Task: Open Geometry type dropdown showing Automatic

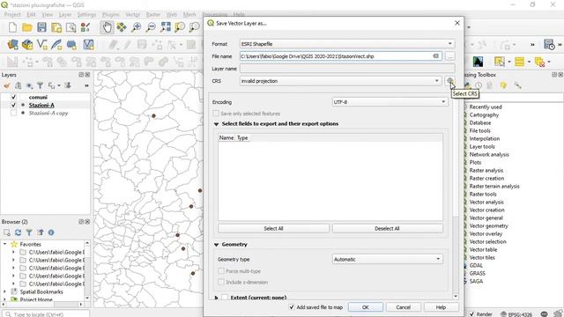Action: (x=388, y=259)
